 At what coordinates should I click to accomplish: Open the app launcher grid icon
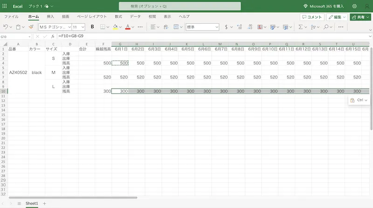pos(5,6)
